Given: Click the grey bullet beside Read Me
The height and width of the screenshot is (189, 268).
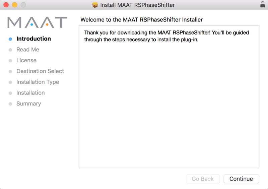Looking at the screenshot, I should point(10,50).
